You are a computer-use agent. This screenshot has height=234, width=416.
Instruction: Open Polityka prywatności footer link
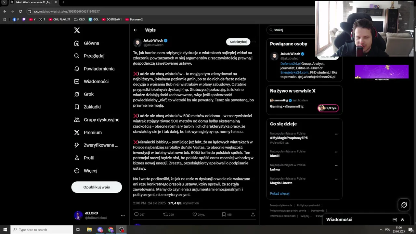click(308, 205)
